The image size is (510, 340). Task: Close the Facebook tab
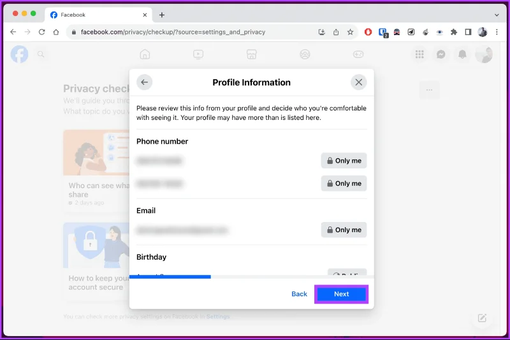pos(145,15)
